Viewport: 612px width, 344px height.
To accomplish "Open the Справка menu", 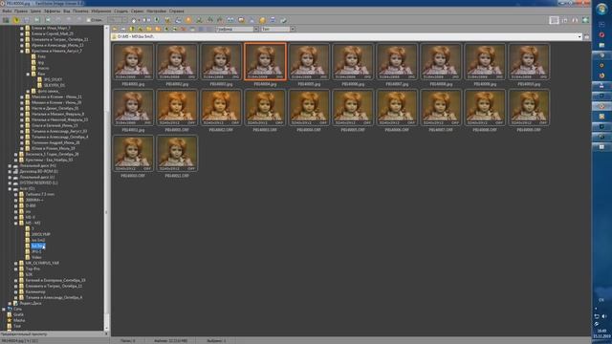I will point(176,11).
